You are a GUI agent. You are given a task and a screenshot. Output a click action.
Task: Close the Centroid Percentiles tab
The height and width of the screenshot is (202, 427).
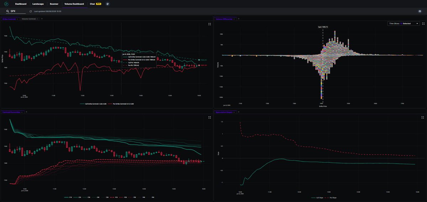(x=22, y=112)
